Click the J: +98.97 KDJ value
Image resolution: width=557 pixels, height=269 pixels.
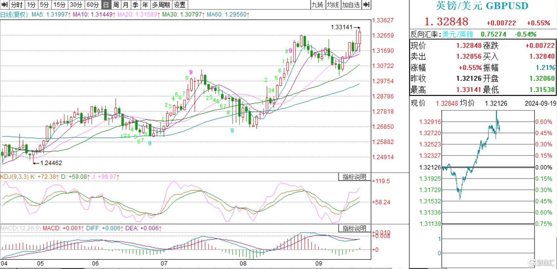pos(105,177)
